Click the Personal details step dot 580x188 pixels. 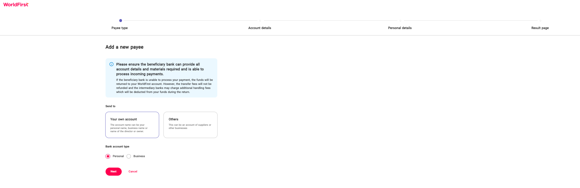tap(400, 21)
